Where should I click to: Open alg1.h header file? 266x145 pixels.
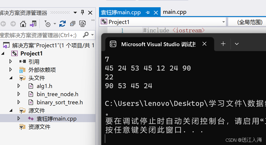click(x=45, y=86)
